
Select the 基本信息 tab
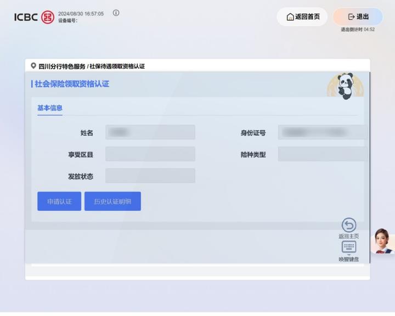(50, 108)
